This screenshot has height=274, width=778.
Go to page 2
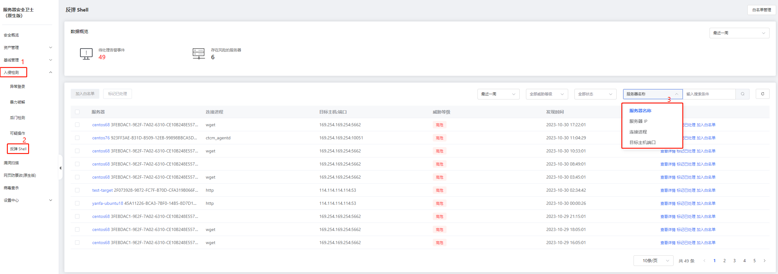(x=725, y=261)
